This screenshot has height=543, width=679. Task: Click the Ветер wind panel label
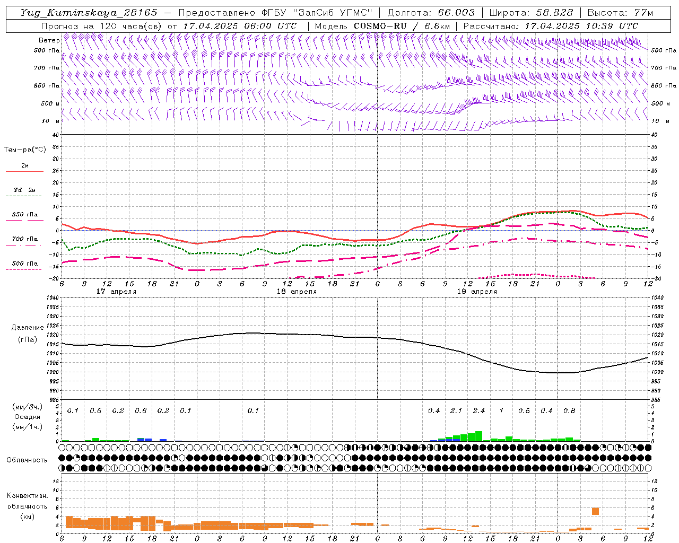pyautogui.click(x=49, y=40)
